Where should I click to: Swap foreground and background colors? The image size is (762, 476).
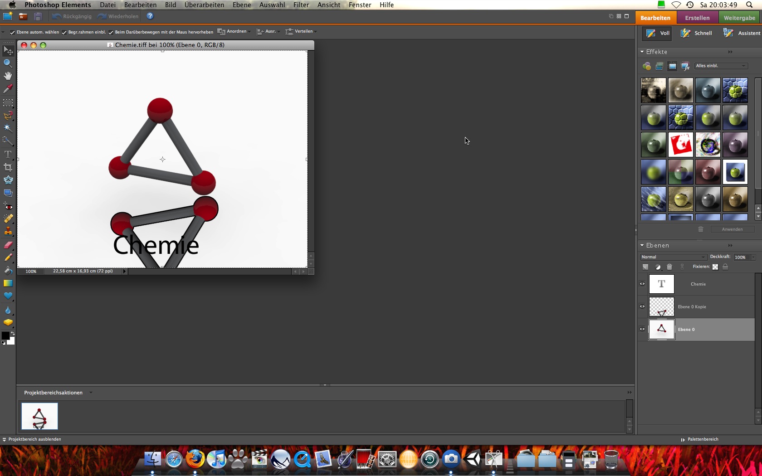(13, 334)
